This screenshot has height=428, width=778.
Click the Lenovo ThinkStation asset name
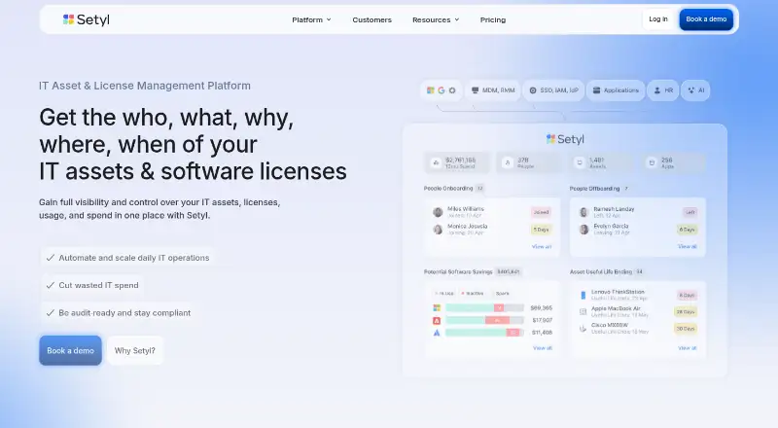coord(618,292)
